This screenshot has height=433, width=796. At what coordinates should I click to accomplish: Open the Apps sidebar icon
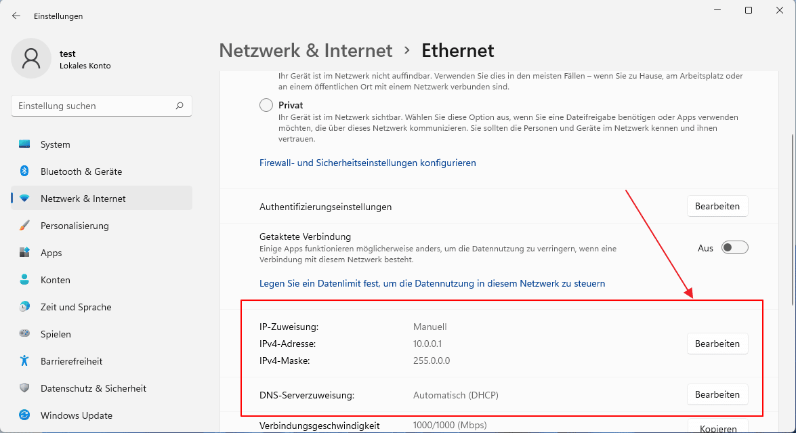24,253
